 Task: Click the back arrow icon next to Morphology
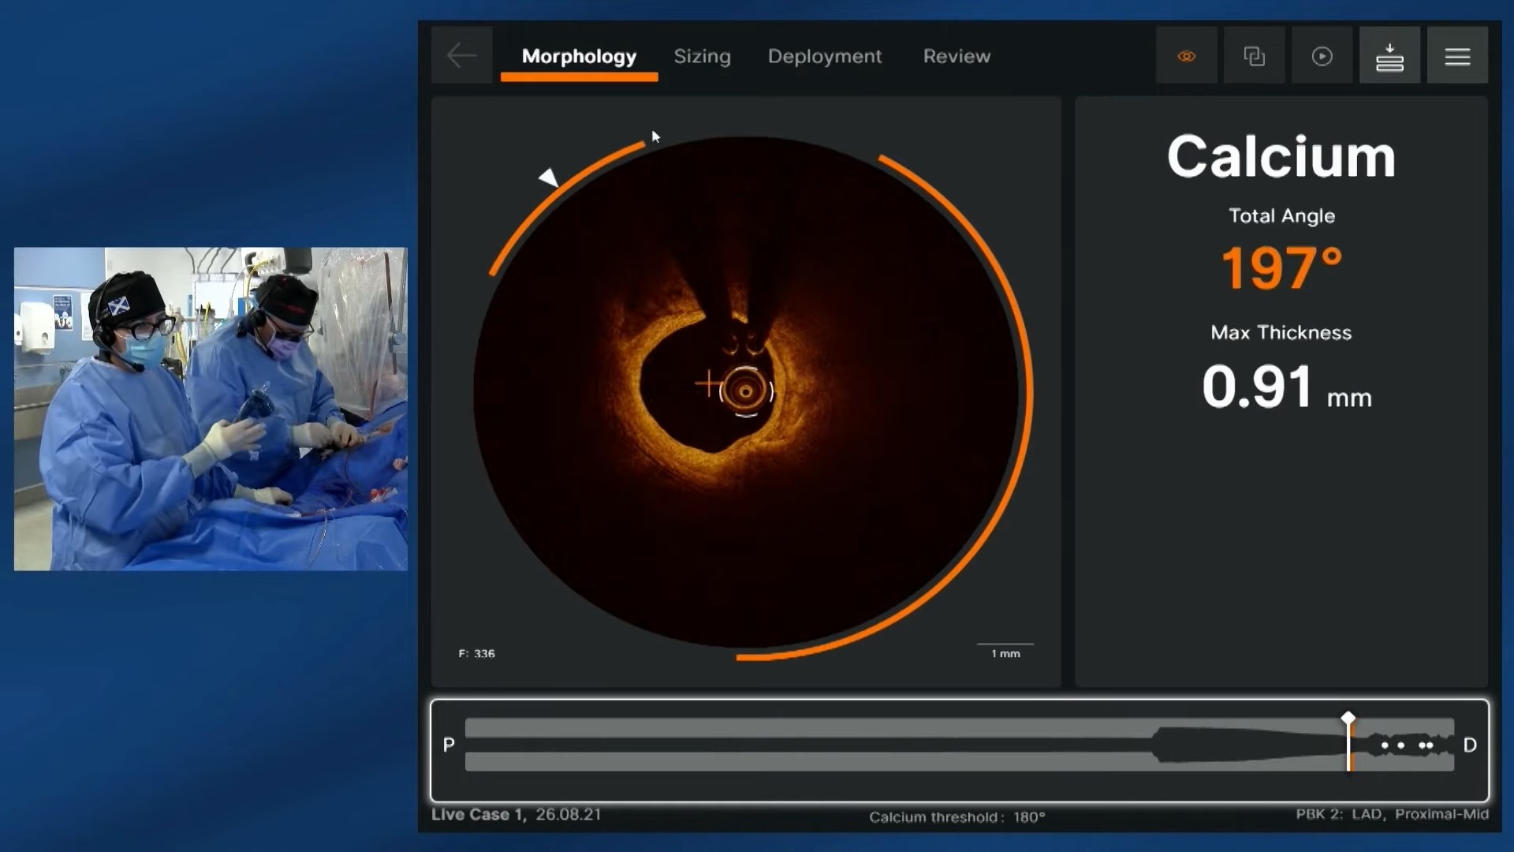461,55
